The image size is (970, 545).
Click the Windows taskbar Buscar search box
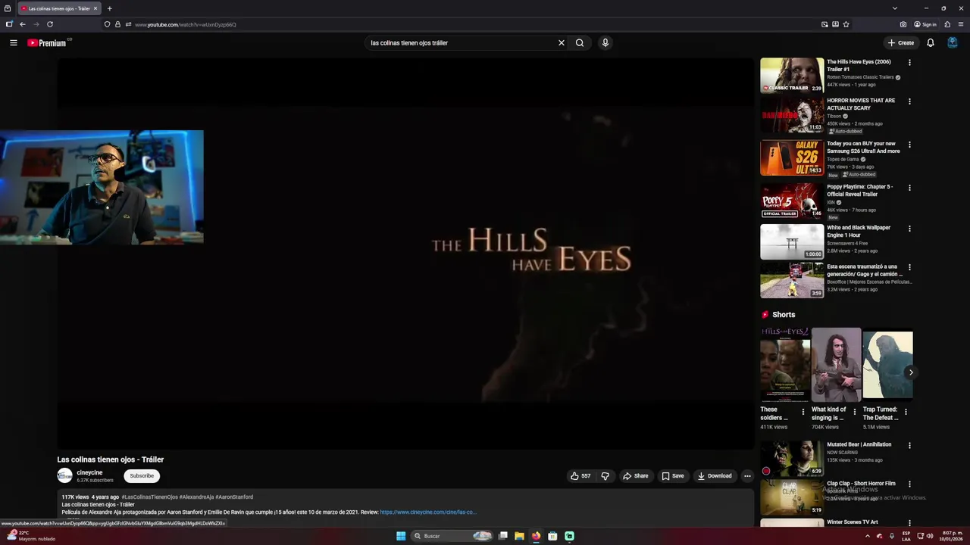coord(452,536)
